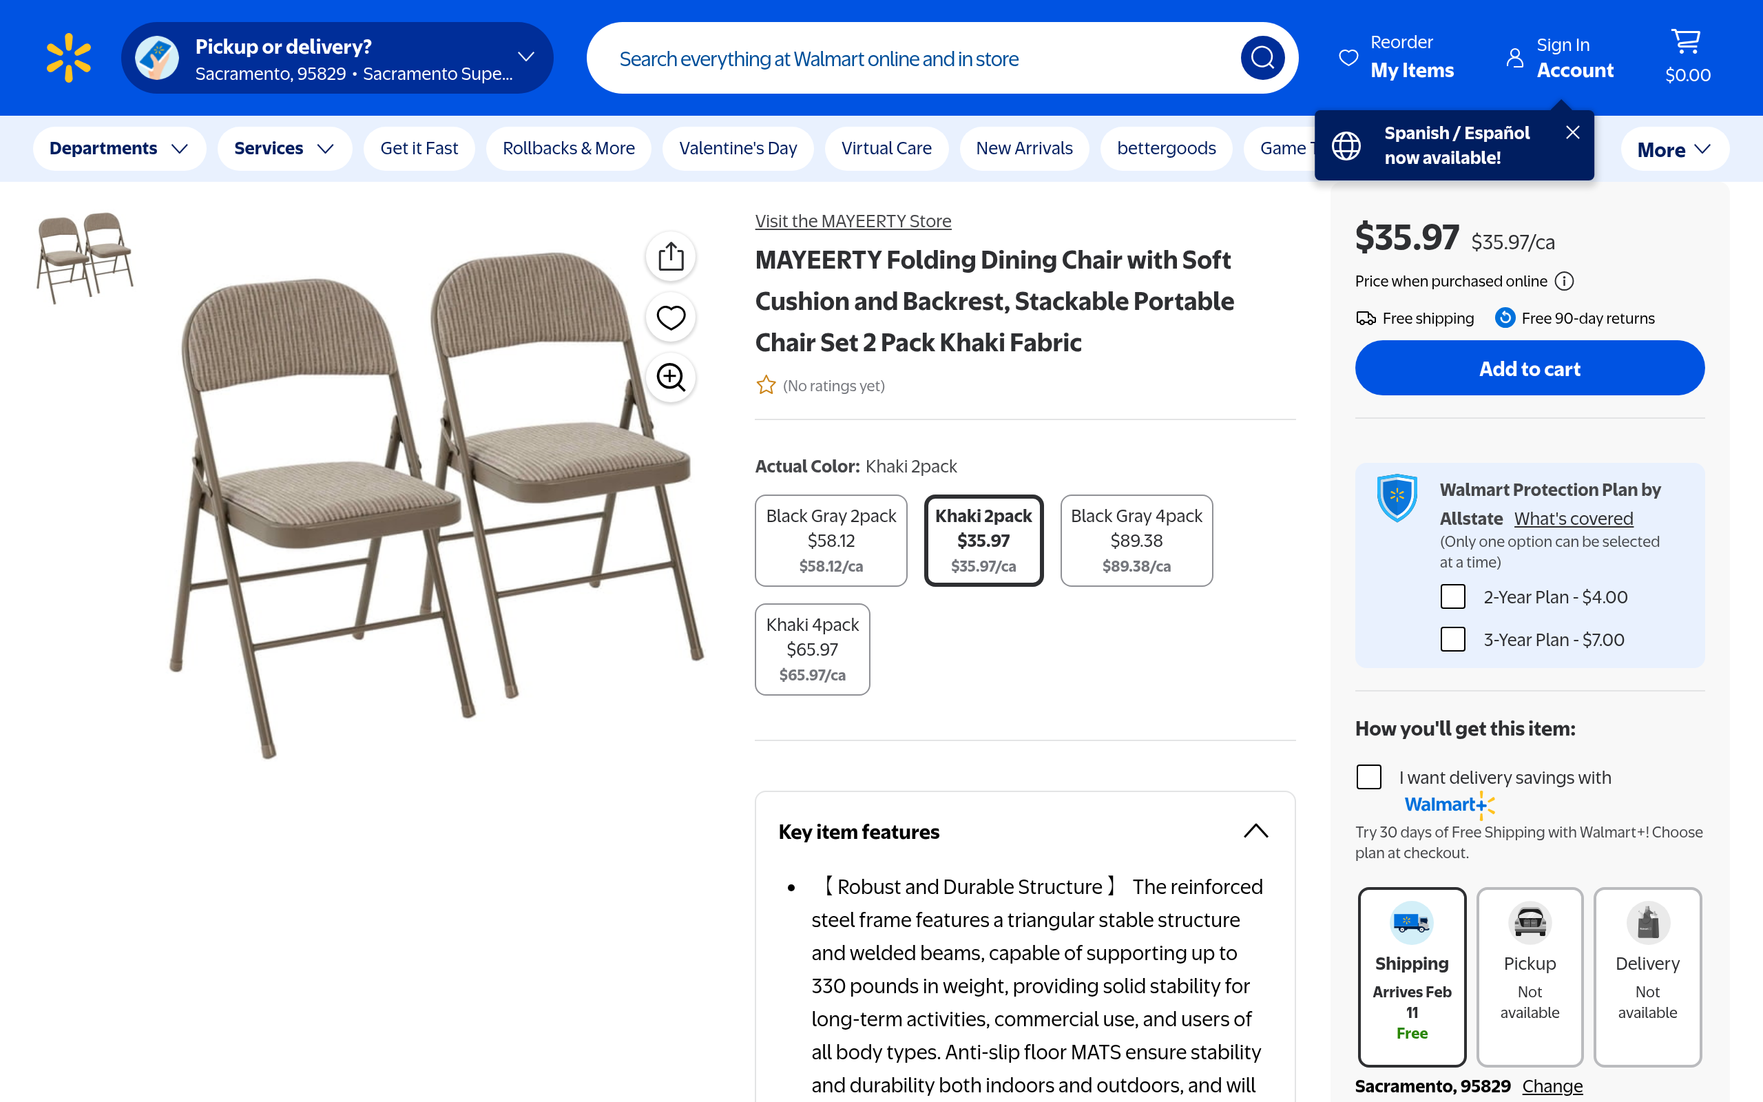The width and height of the screenshot is (1763, 1102).
Task: Enable Walmart+ delivery savings checkbox
Action: (x=1368, y=777)
